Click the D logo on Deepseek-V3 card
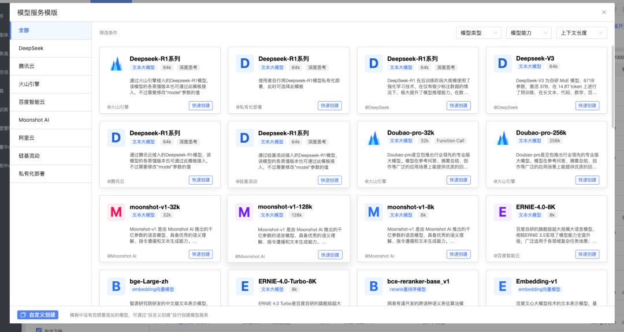This screenshot has height=332, width=624. (503, 64)
